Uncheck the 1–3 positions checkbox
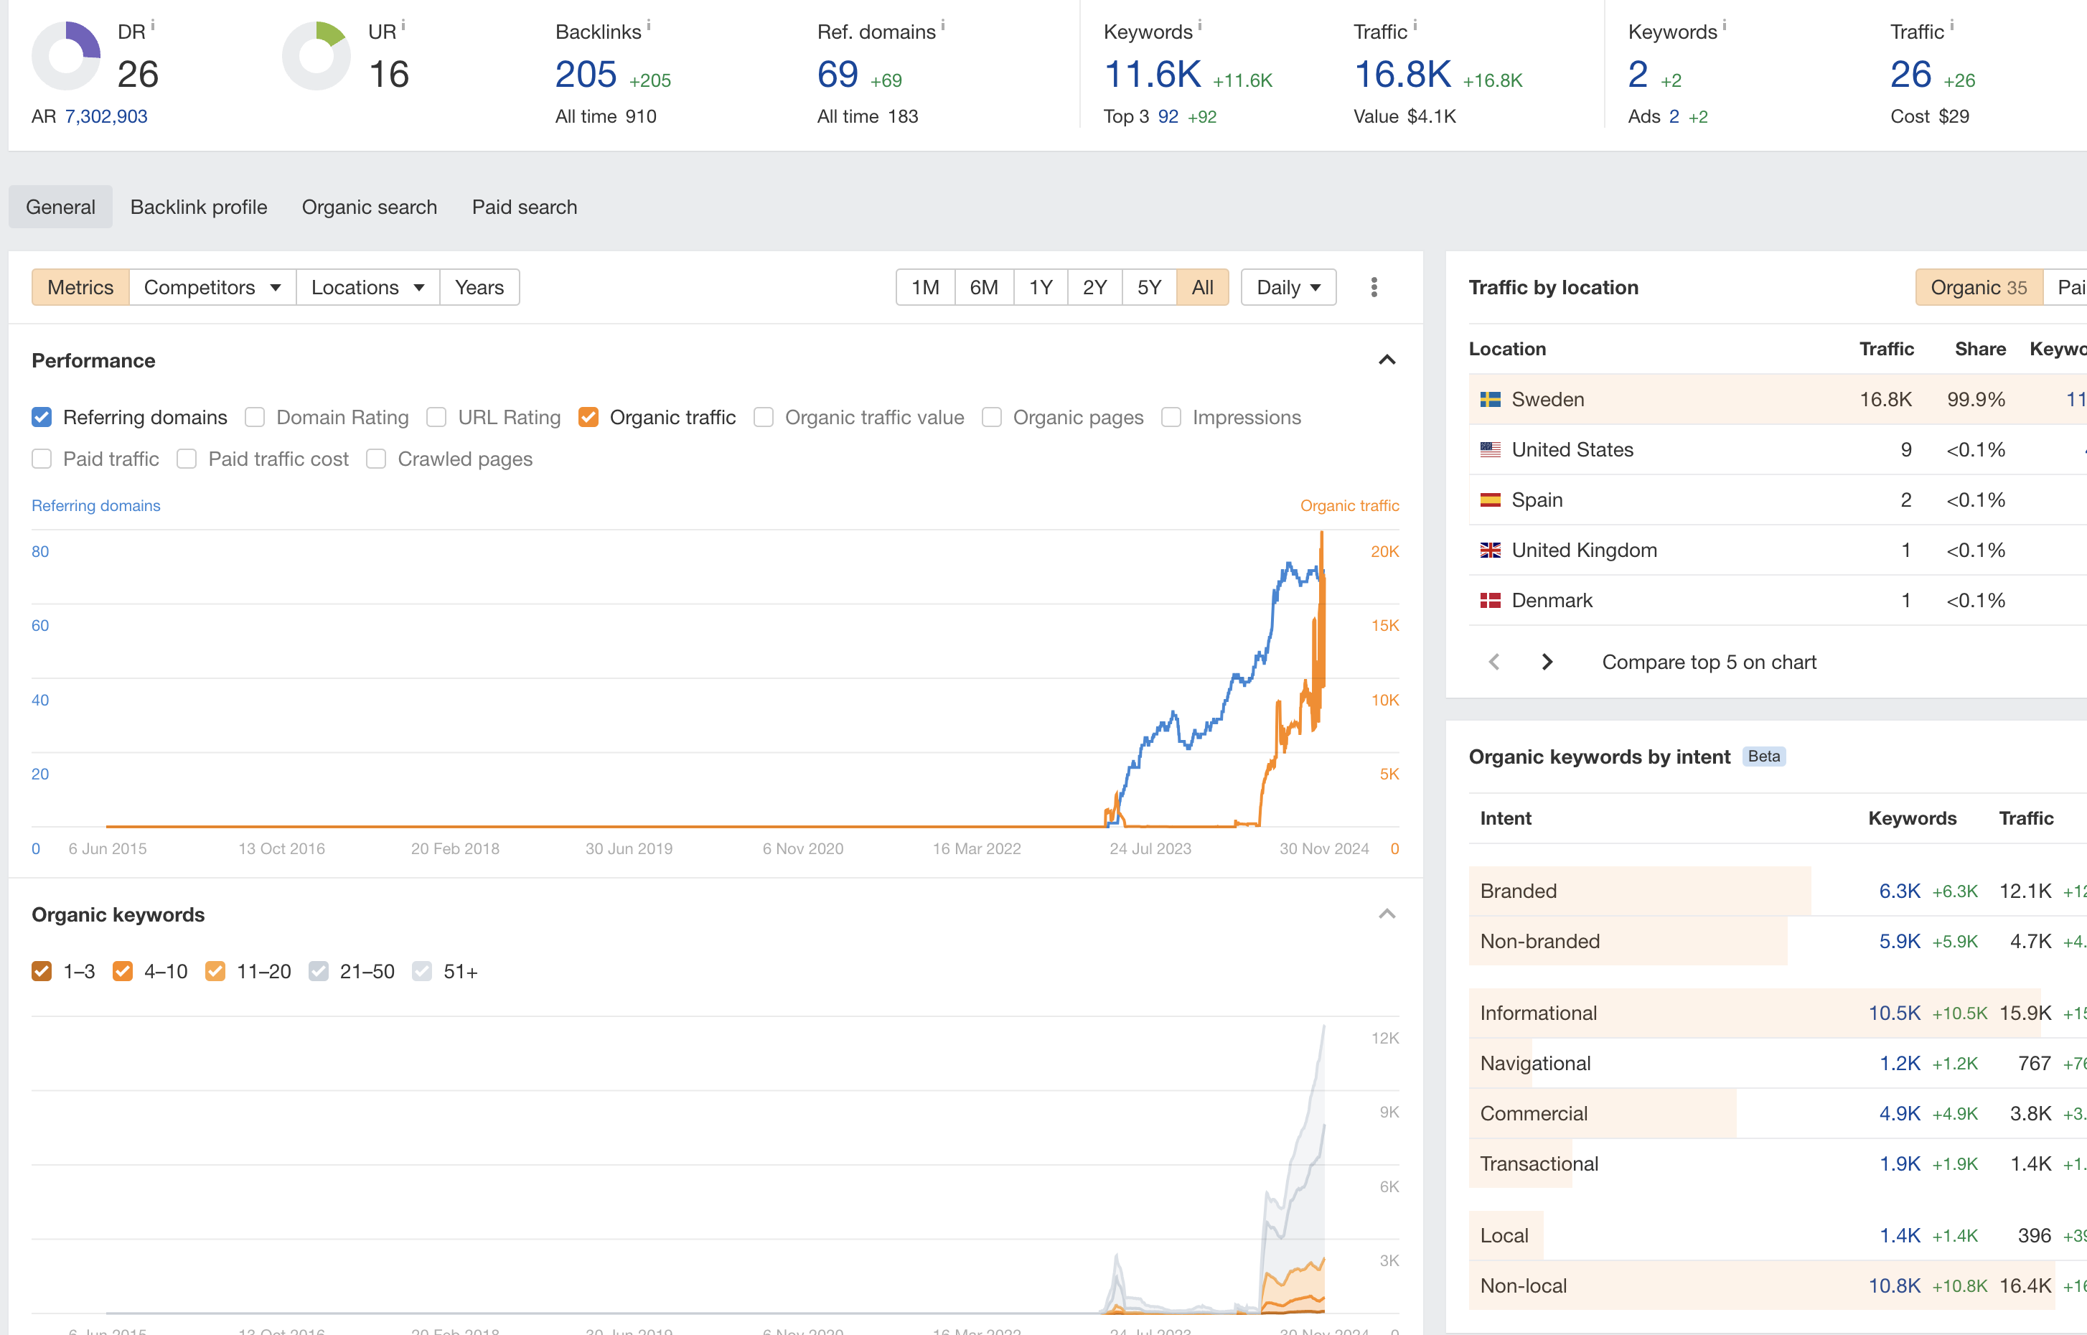The height and width of the screenshot is (1335, 2087). click(42, 971)
